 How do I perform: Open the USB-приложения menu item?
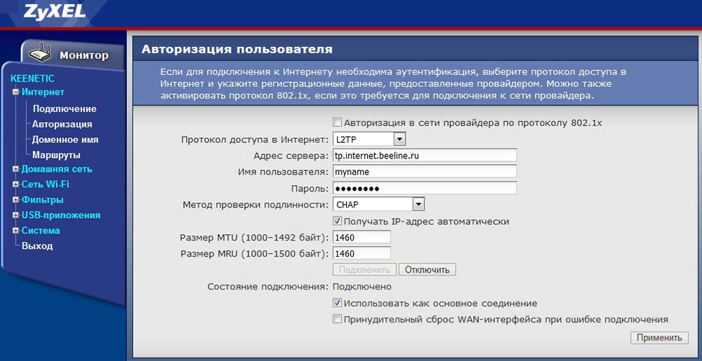[61, 215]
